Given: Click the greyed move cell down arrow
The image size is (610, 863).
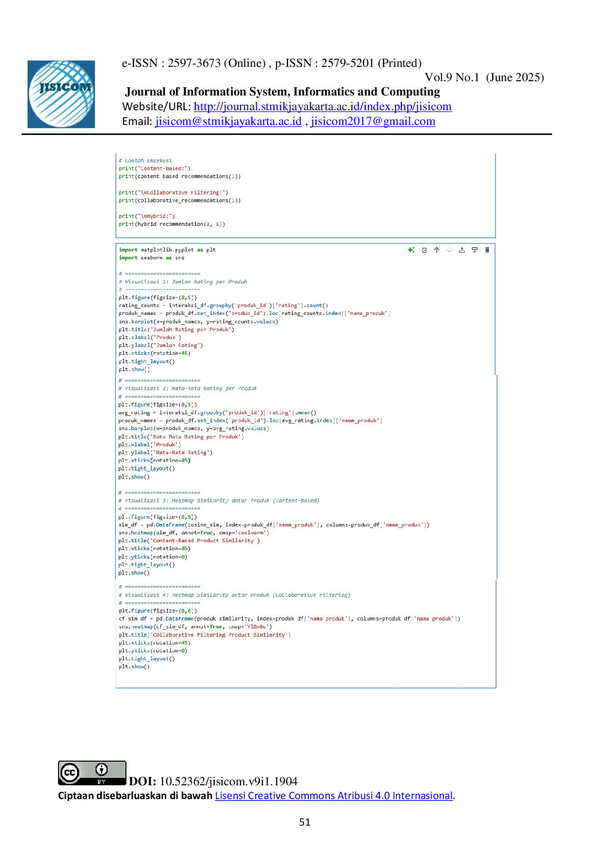Looking at the screenshot, I should pyautogui.click(x=449, y=250).
